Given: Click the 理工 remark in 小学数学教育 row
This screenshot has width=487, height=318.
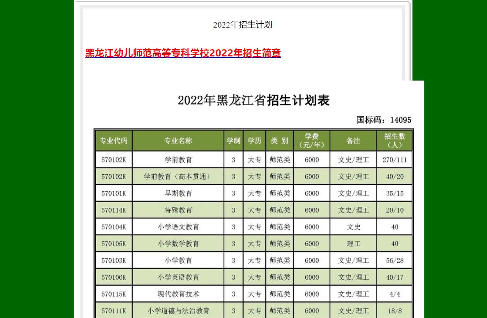Looking at the screenshot, I should [x=354, y=244].
